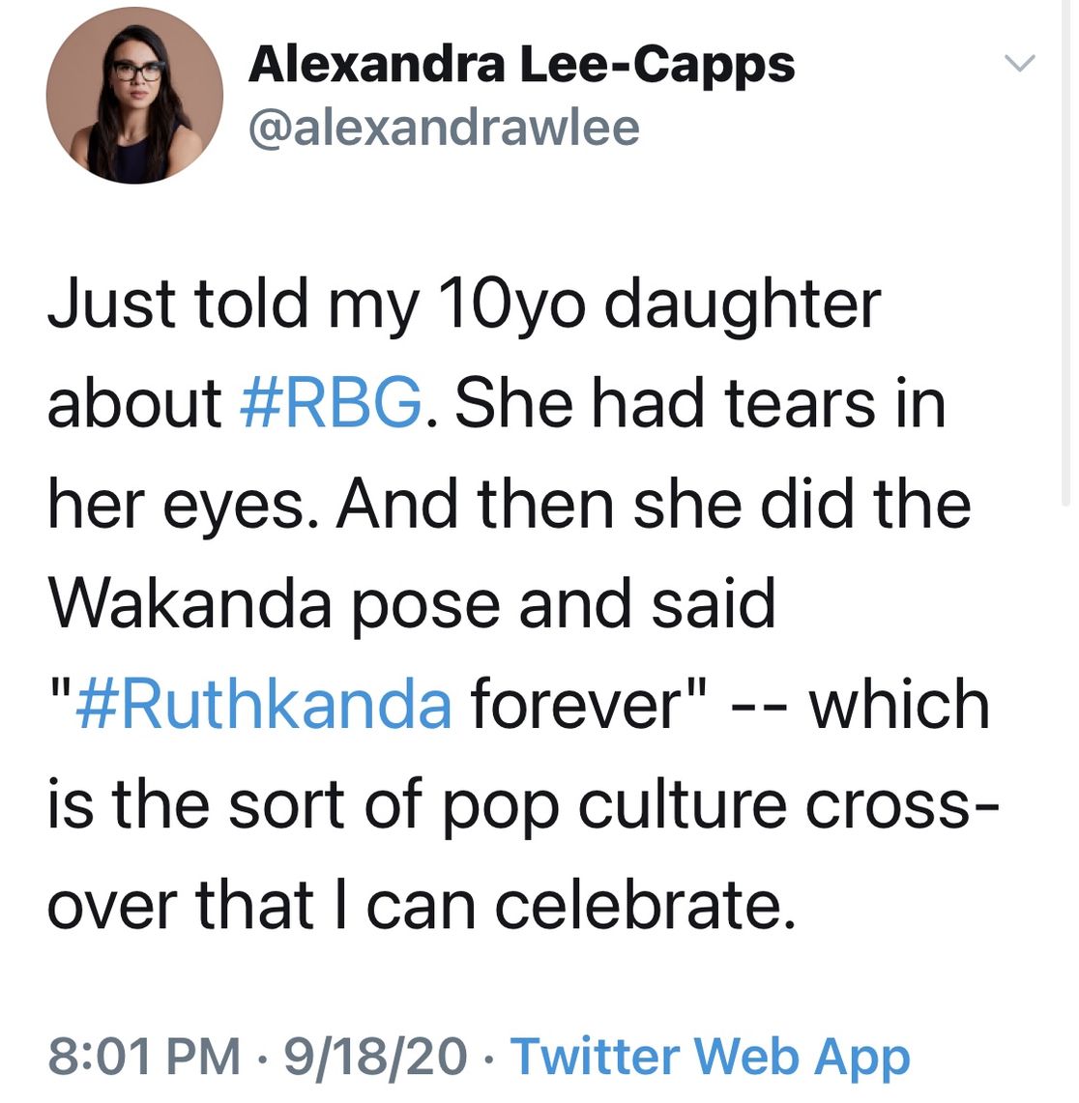Viewport: 1079px width, 1103px height.
Task: Click the phrase "And then she did the"
Action: pos(653,505)
